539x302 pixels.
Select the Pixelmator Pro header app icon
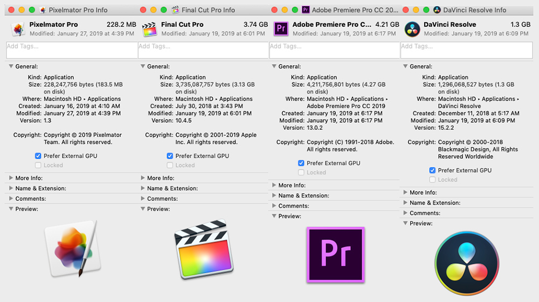point(18,29)
